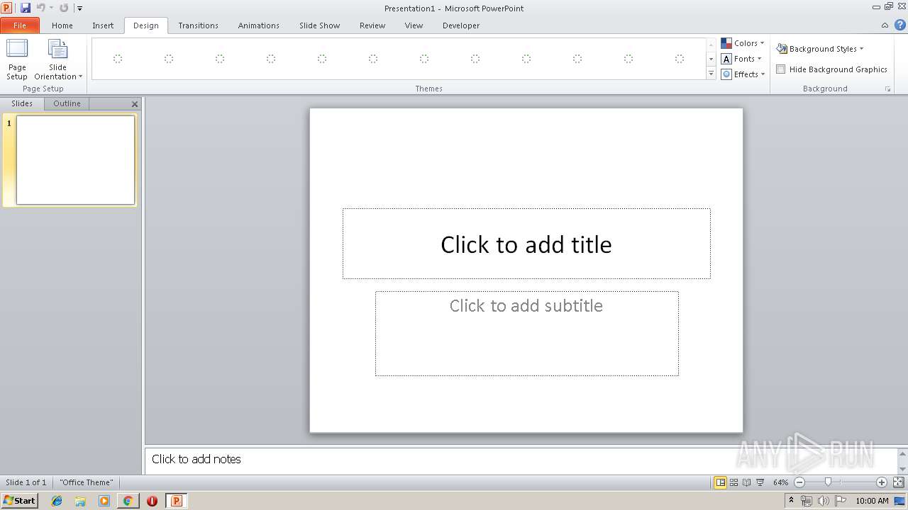Switch to the Slides pane tab

(22, 103)
